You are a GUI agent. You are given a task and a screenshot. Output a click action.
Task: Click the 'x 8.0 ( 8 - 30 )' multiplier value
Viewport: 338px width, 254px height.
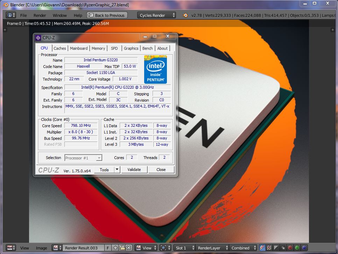81,132
